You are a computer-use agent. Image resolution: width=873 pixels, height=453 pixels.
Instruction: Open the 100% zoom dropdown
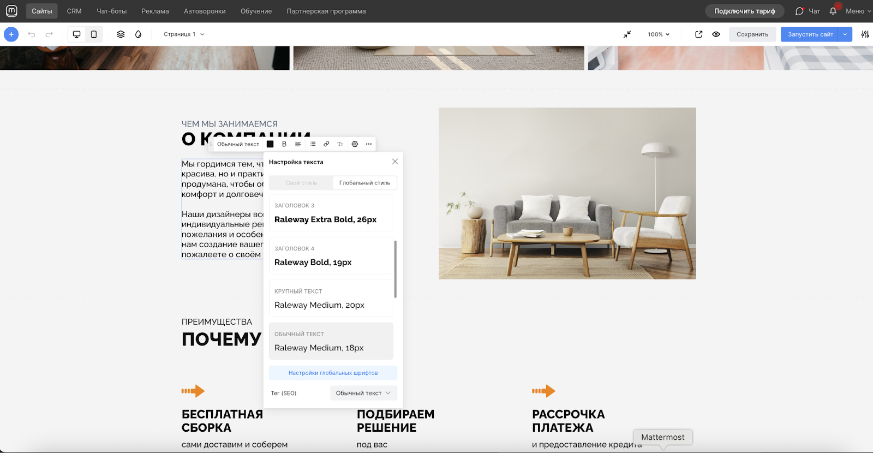(659, 34)
